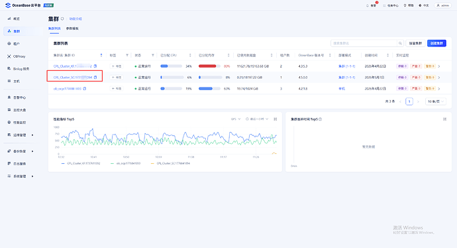The width and height of the screenshot is (457, 248).
Task: Click the red 严重 tag in CPL_Cluster_KF row
Action: tap(416, 66)
